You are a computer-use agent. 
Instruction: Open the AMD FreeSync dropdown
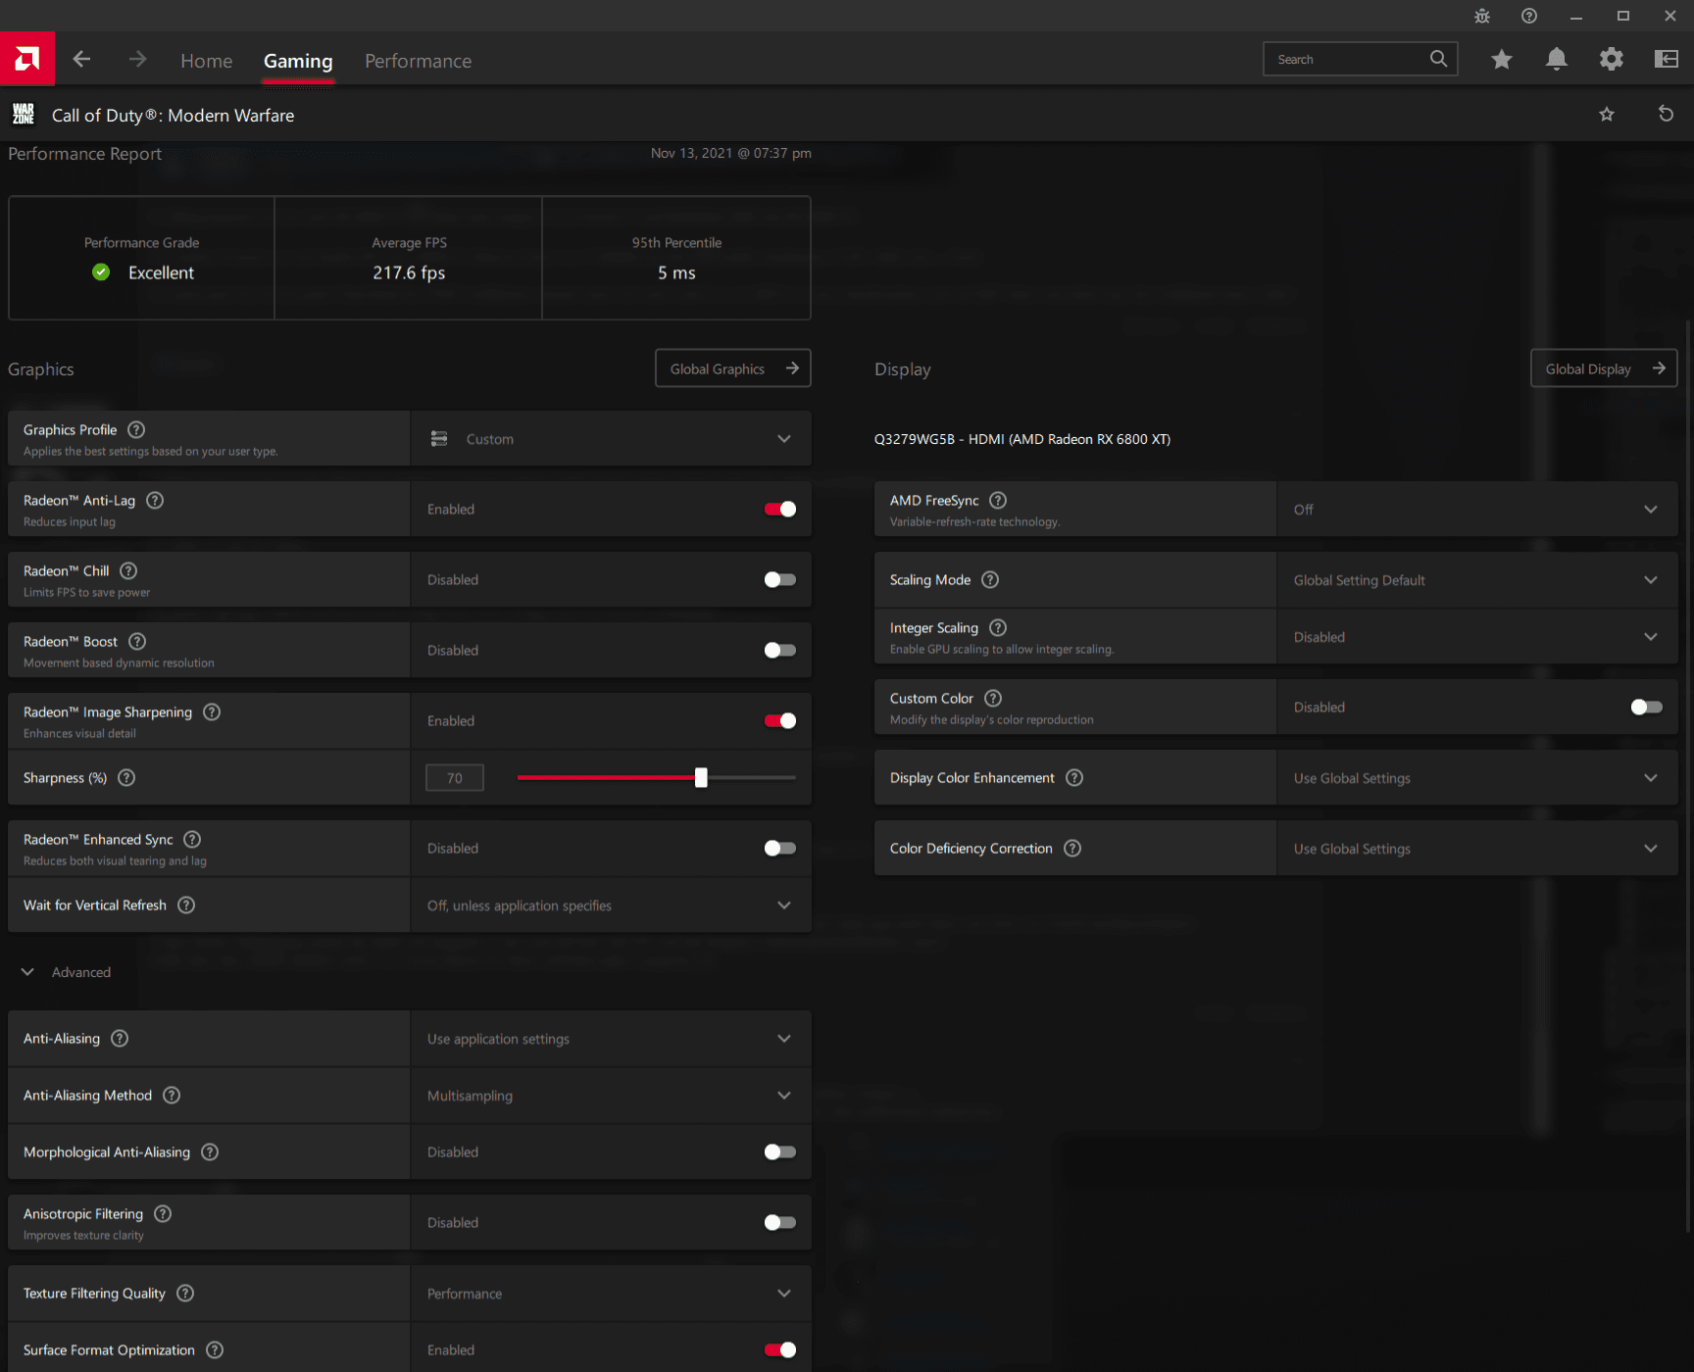click(1477, 509)
